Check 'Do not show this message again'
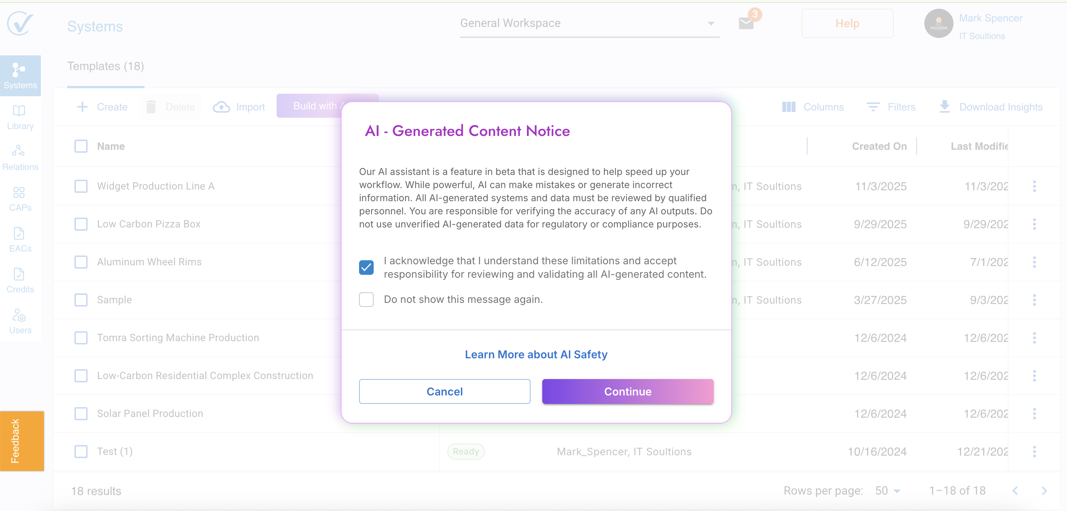This screenshot has width=1067, height=511. [x=366, y=299]
